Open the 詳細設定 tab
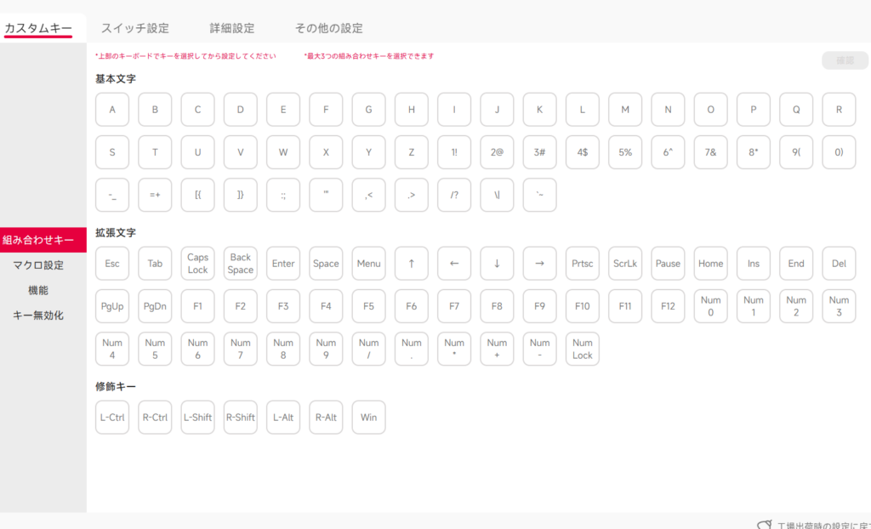This screenshot has width=871, height=529. click(231, 28)
